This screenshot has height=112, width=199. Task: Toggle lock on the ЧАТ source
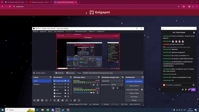(68, 90)
